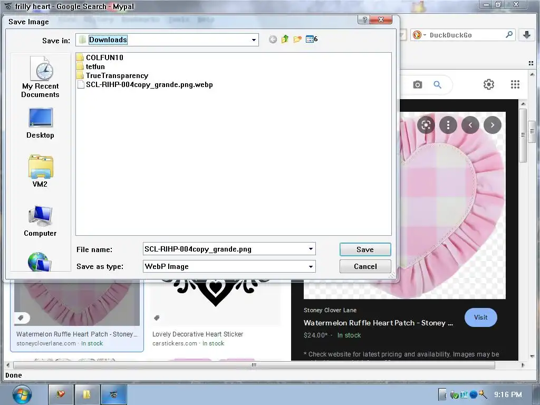Go back to last folder visited
The image size is (540, 405).
click(273, 40)
